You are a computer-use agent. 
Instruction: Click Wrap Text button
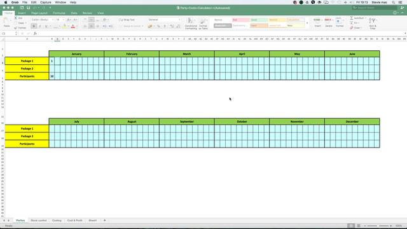tap(127, 20)
